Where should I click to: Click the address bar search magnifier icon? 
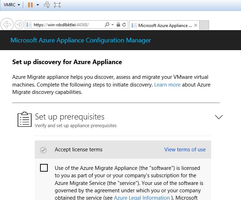(107, 25)
